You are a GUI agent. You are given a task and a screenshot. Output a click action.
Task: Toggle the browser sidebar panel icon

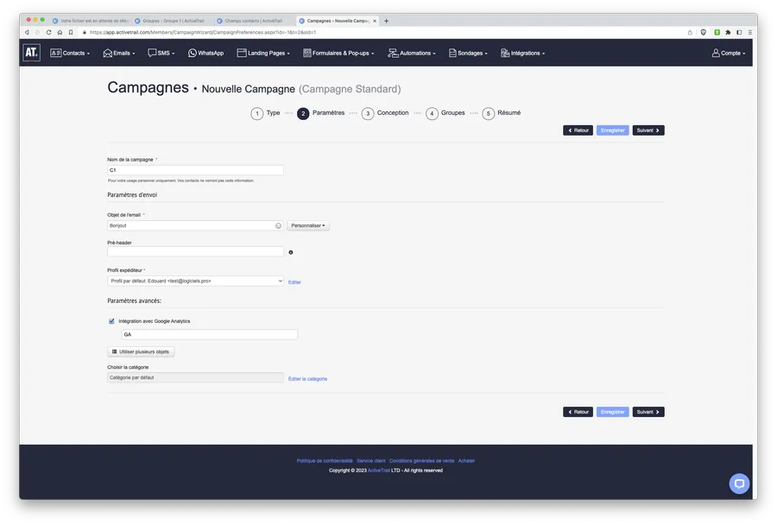tap(739, 32)
